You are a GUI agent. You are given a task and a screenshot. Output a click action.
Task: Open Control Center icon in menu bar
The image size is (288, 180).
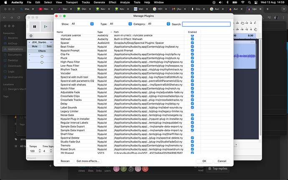coord(256,3)
